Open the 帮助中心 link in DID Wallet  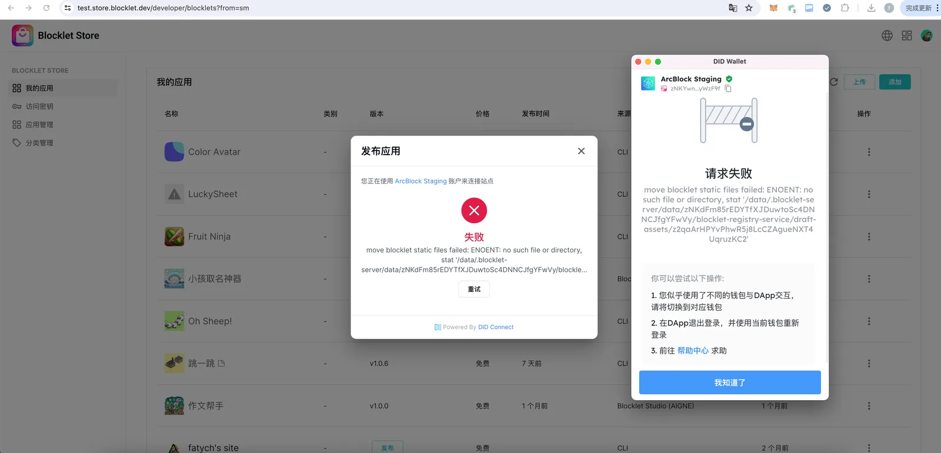tap(693, 351)
